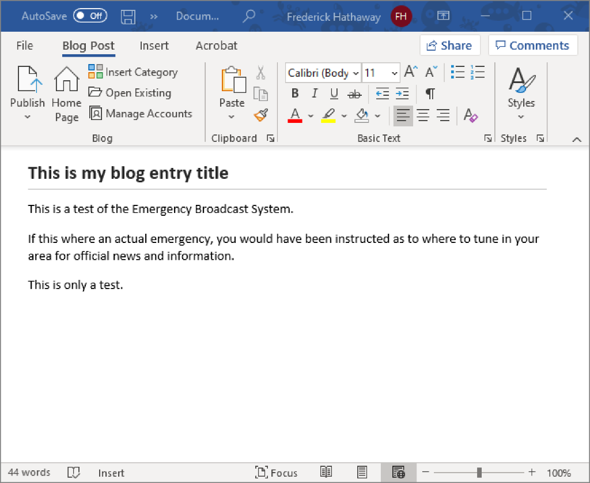Select the Format Painter brush

pyautogui.click(x=261, y=114)
